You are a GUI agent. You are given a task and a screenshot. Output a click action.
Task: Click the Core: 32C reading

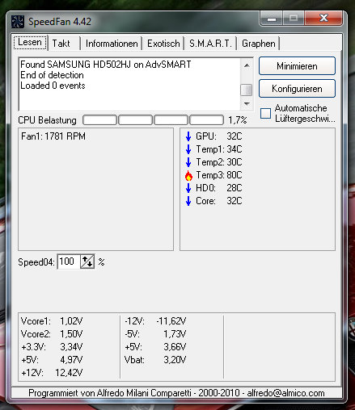point(219,201)
